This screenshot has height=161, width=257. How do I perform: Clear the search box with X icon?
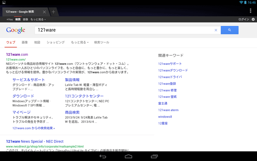coord(216,30)
